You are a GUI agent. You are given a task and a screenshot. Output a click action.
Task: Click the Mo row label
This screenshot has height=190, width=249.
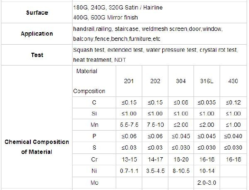pyautogui.click(x=94, y=182)
